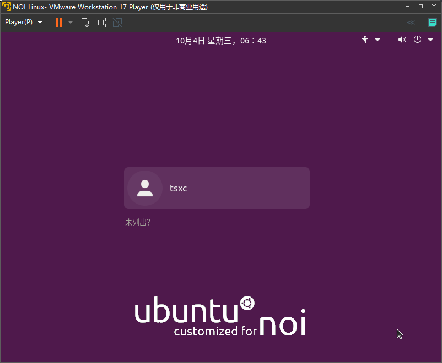Open the green notes icon in VMware toolbar

(x=433, y=23)
